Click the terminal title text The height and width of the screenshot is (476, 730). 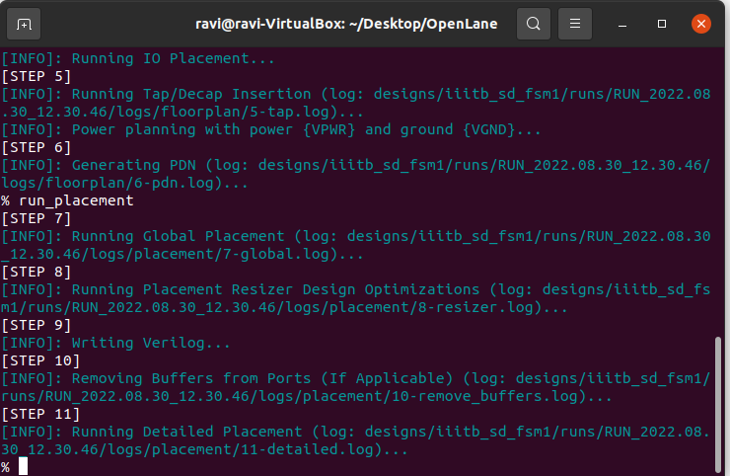pos(346,24)
